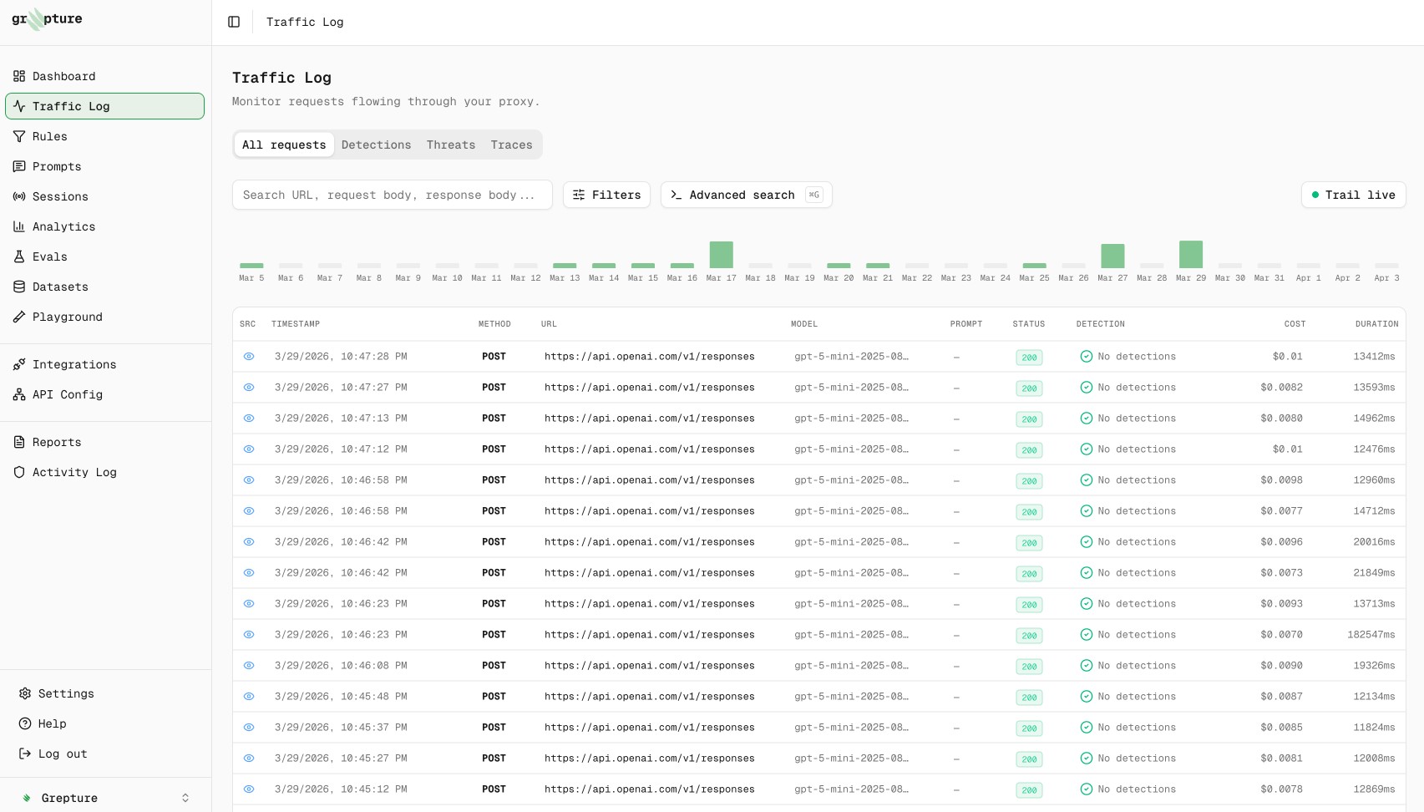Click the MODEL column header

[x=804, y=324]
